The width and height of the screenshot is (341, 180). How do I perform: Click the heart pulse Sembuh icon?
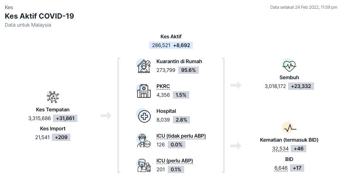tap(289, 65)
